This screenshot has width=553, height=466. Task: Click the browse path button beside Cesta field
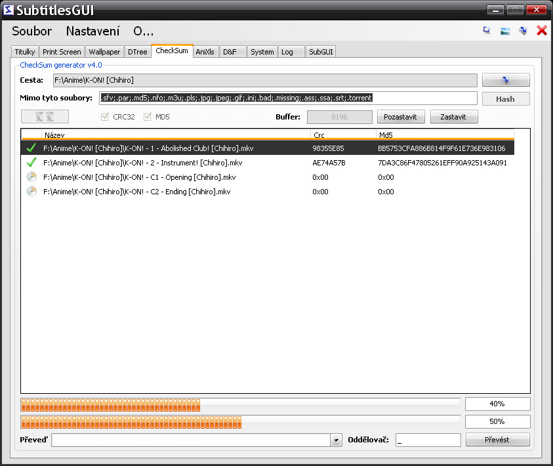click(x=506, y=80)
